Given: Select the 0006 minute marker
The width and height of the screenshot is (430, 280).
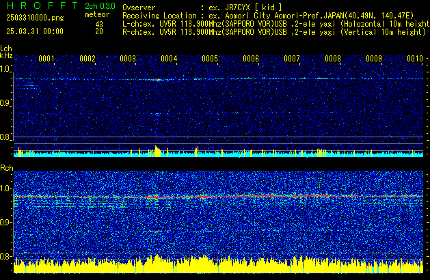Looking at the screenshot, I should coord(251,59).
